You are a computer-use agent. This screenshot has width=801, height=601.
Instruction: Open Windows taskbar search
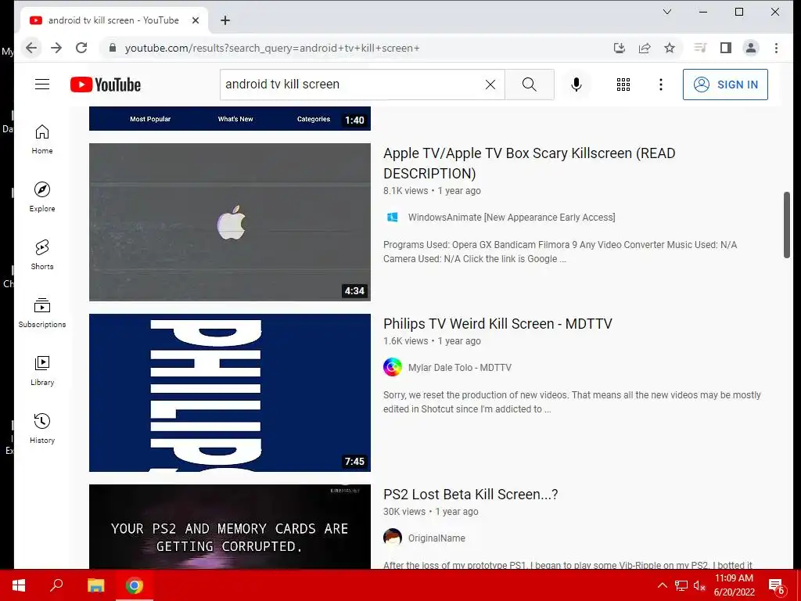[56, 585]
